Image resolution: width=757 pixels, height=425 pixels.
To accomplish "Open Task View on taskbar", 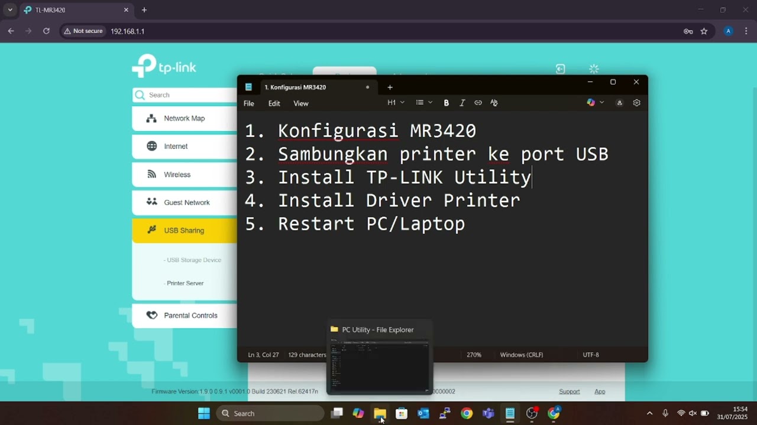I will [x=337, y=413].
